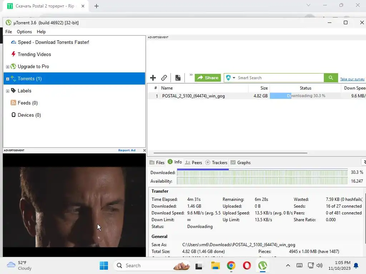366x274 pixels.
Task: Click the Remaining 6m 28s value
Action: pyautogui.click(x=261, y=199)
